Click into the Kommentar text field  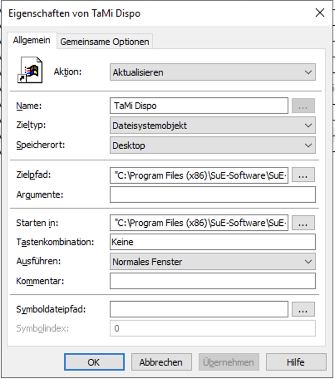[213, 281]
